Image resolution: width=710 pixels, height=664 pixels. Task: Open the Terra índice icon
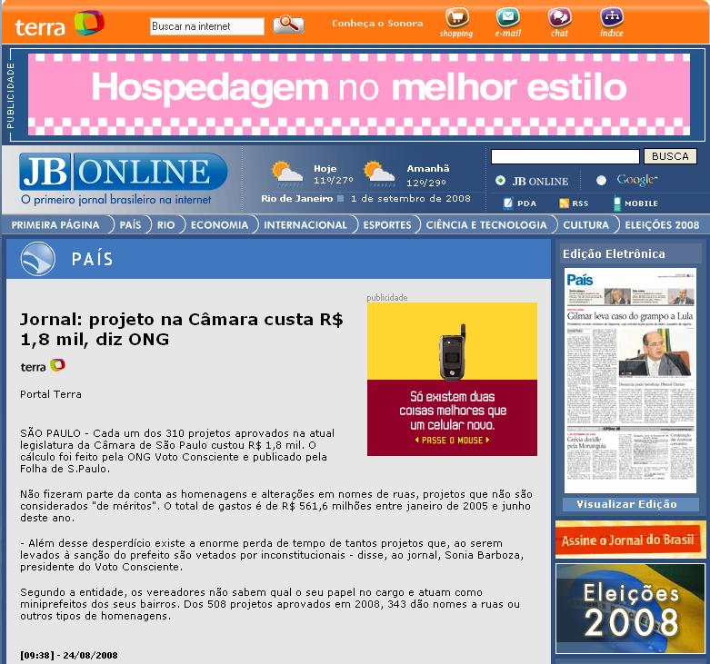[x=612, y=18]
